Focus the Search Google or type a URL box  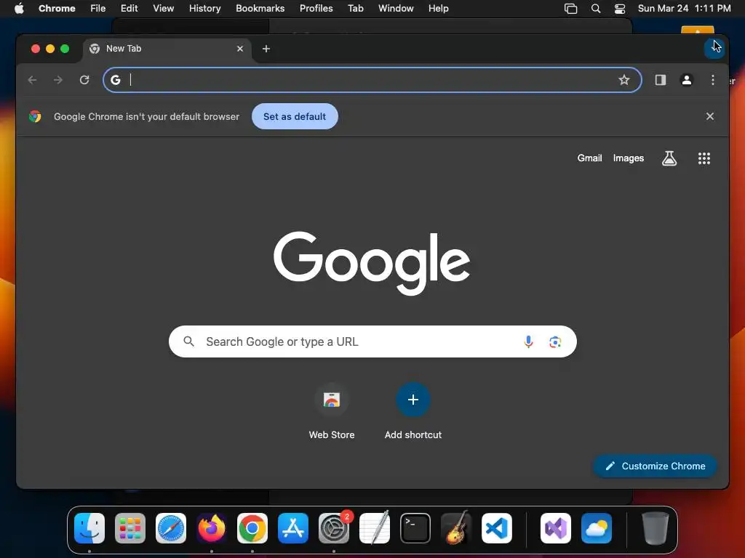372,341
